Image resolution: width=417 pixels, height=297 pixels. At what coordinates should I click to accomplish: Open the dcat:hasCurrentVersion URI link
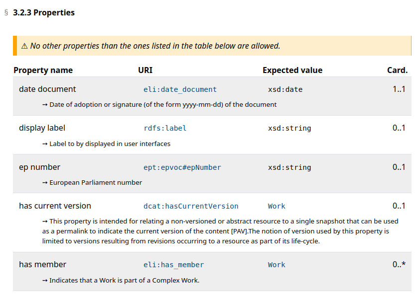coord(191,206)
